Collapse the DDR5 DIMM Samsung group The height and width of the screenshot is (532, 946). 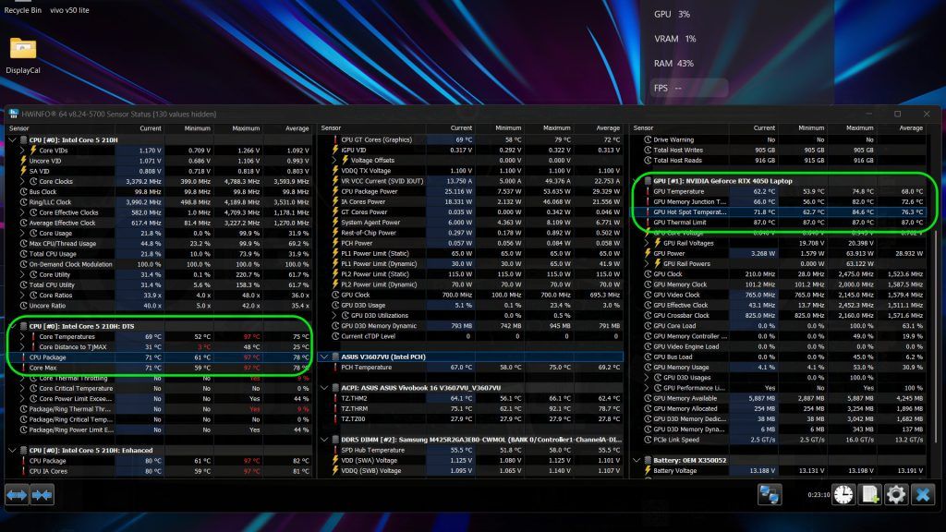click(324, 440)
